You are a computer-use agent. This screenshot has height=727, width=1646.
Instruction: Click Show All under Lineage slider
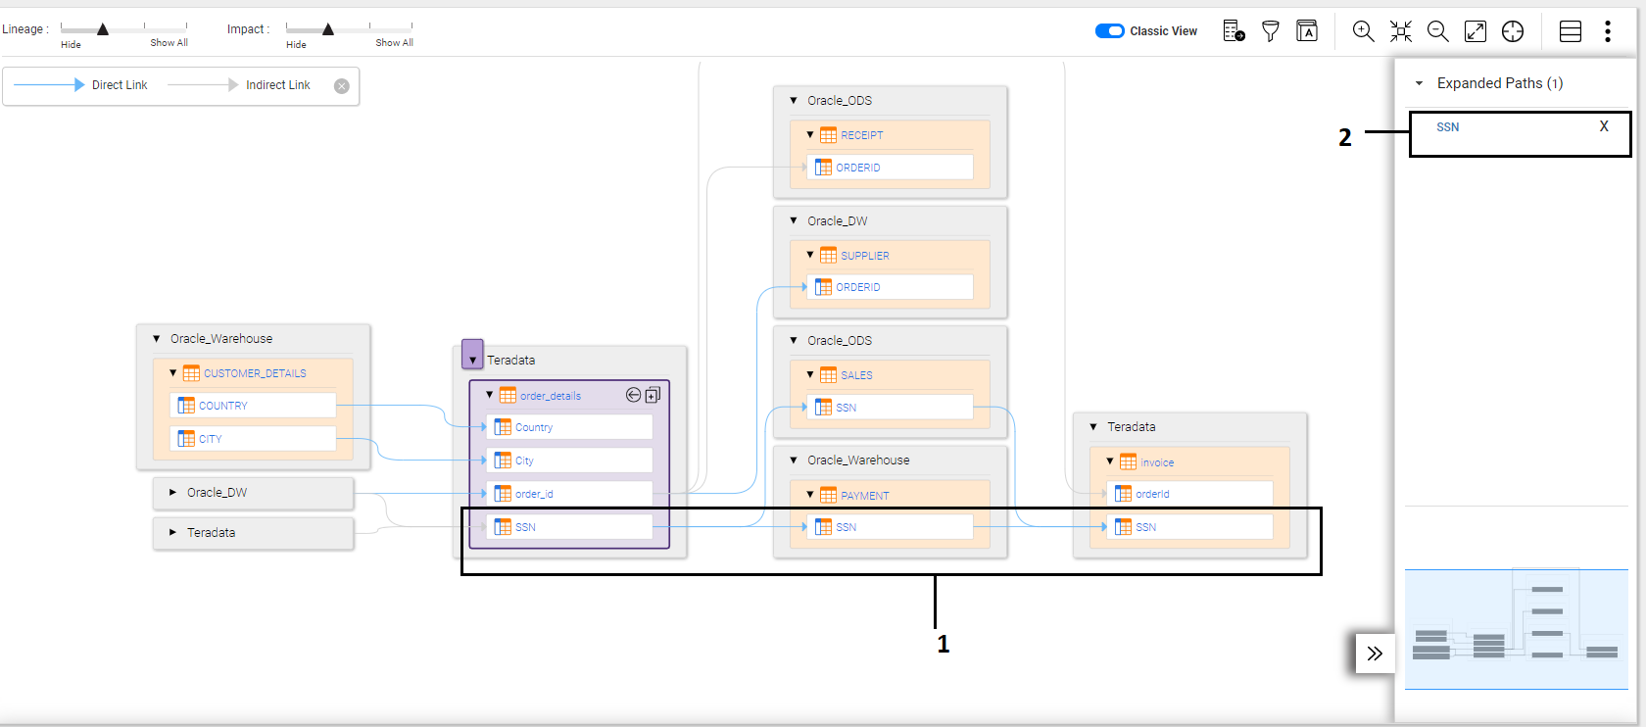(x=169, y=43)
